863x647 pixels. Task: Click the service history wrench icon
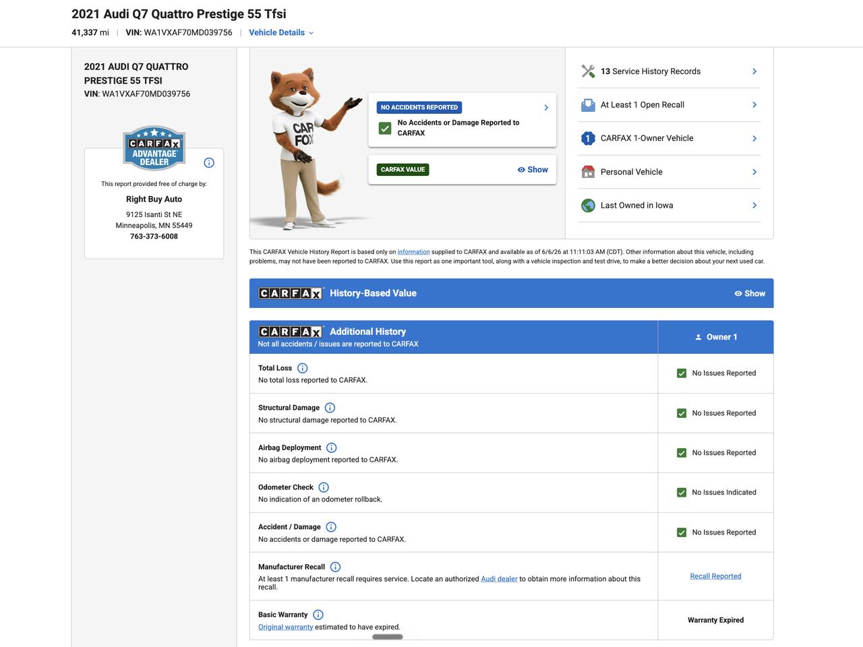click(x=588, y=71)
